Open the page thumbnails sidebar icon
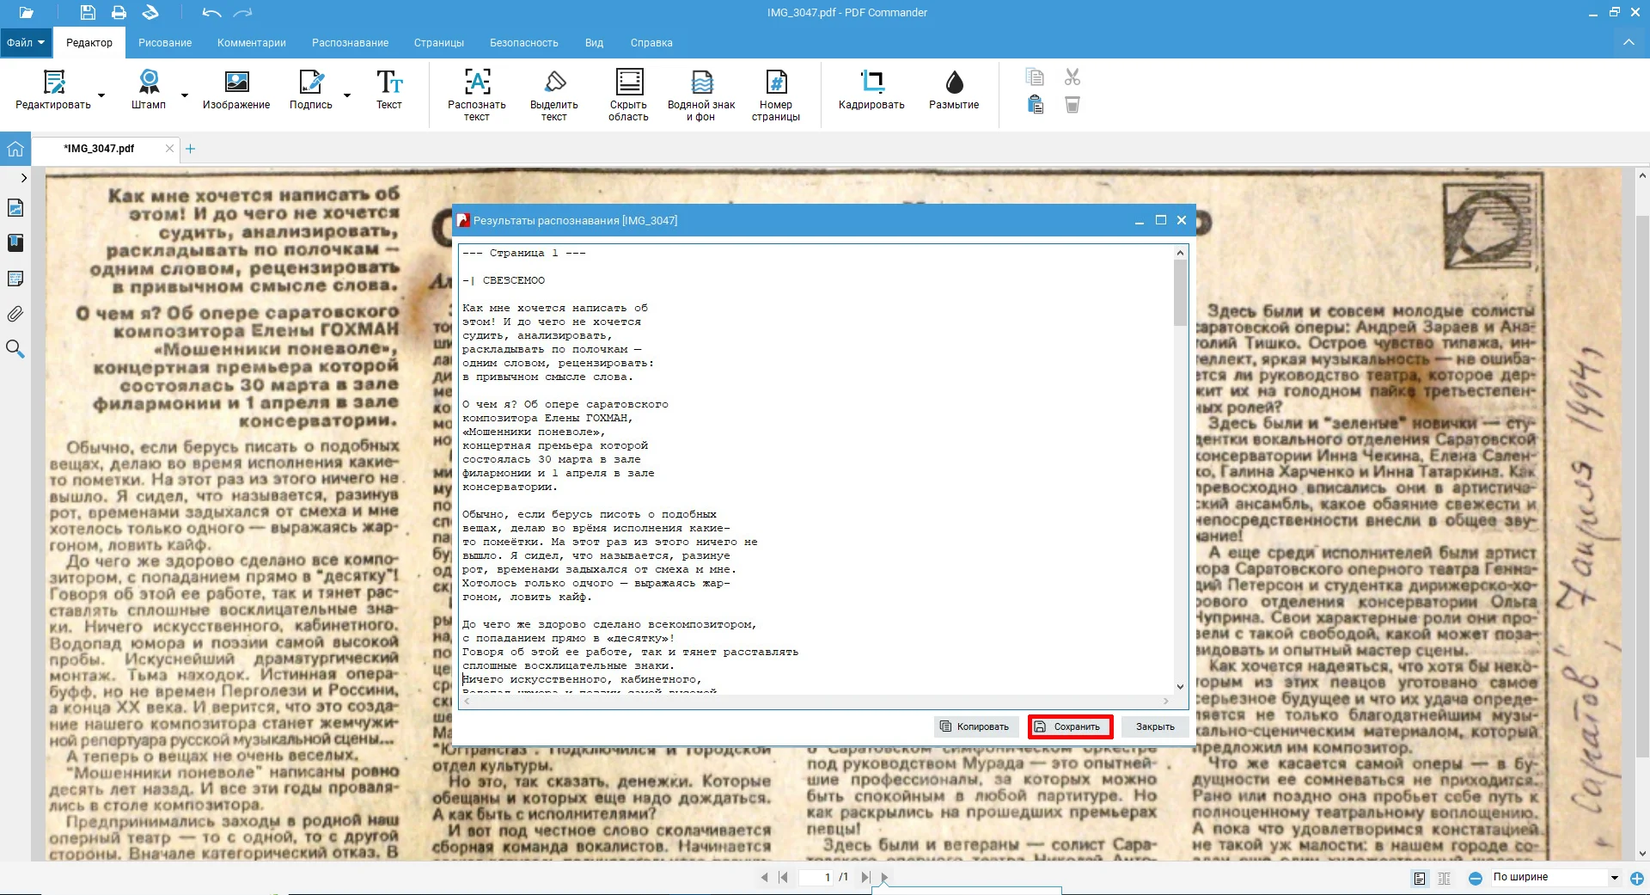Viewport: 1650px width, 895px height. [x=15, y=208]
